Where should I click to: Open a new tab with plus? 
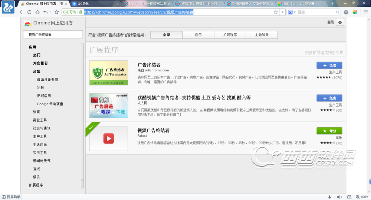(333, 4)
